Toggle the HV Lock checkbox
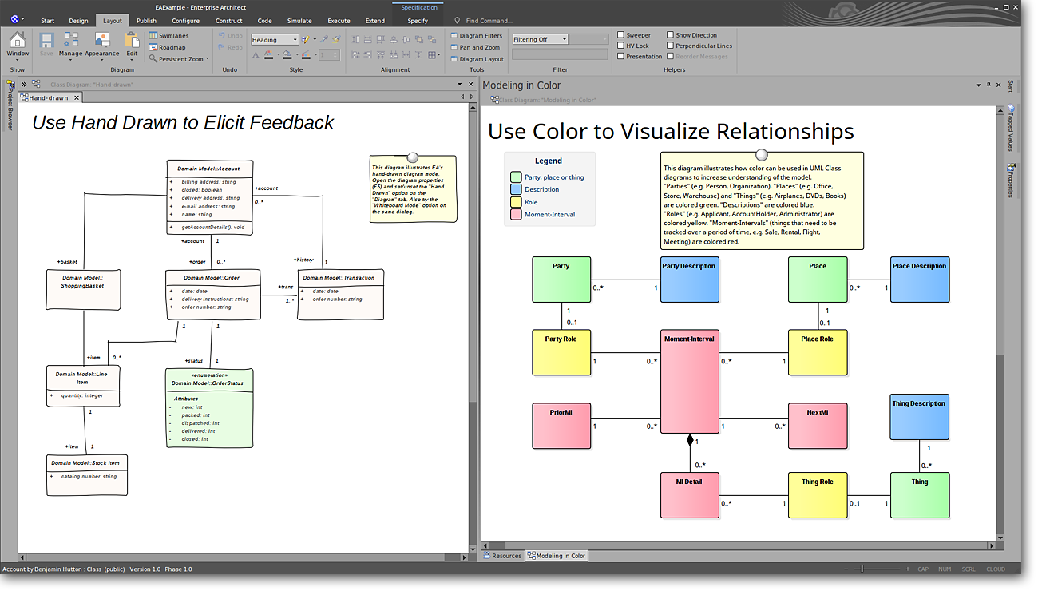The height and width of the screenshot is (599, 1046). [620, 46]
